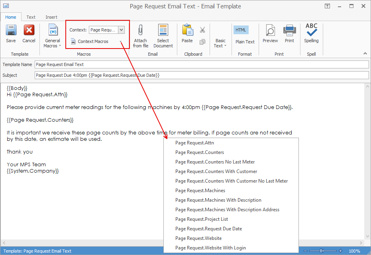Click the ribbon display options icon
This screenshot has height=255, width=371.
click(328, 6)
